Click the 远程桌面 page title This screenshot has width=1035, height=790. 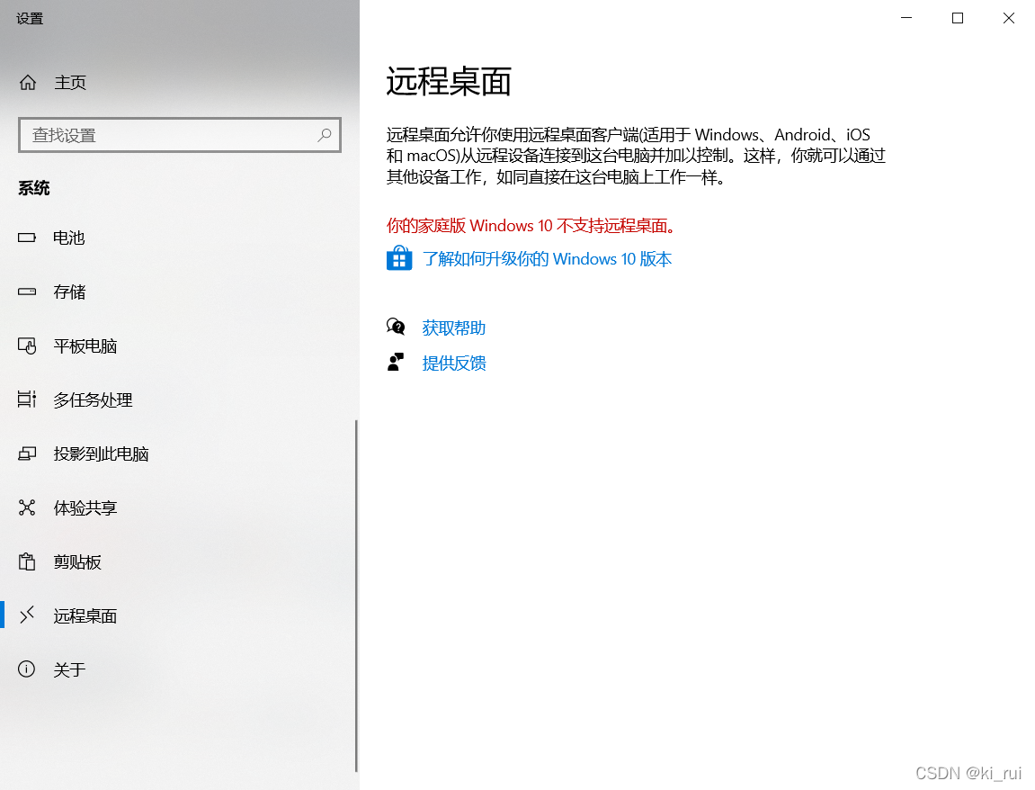(x=449, y=82)
